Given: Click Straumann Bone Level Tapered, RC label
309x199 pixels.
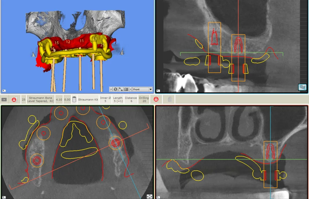Looking at the screenshot, I should [40, 99].
